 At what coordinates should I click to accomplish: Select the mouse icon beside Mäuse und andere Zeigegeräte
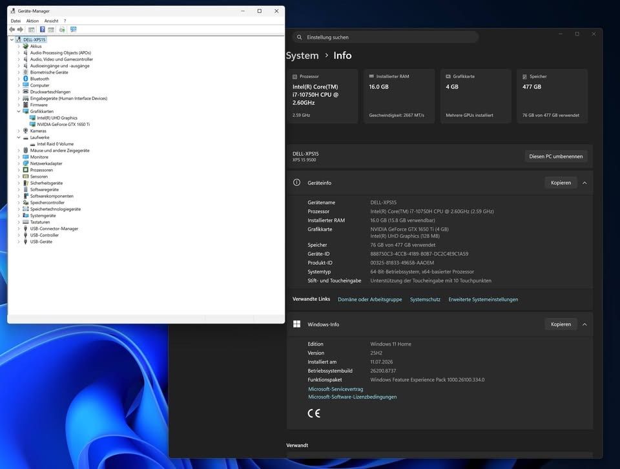click(26, 151)
